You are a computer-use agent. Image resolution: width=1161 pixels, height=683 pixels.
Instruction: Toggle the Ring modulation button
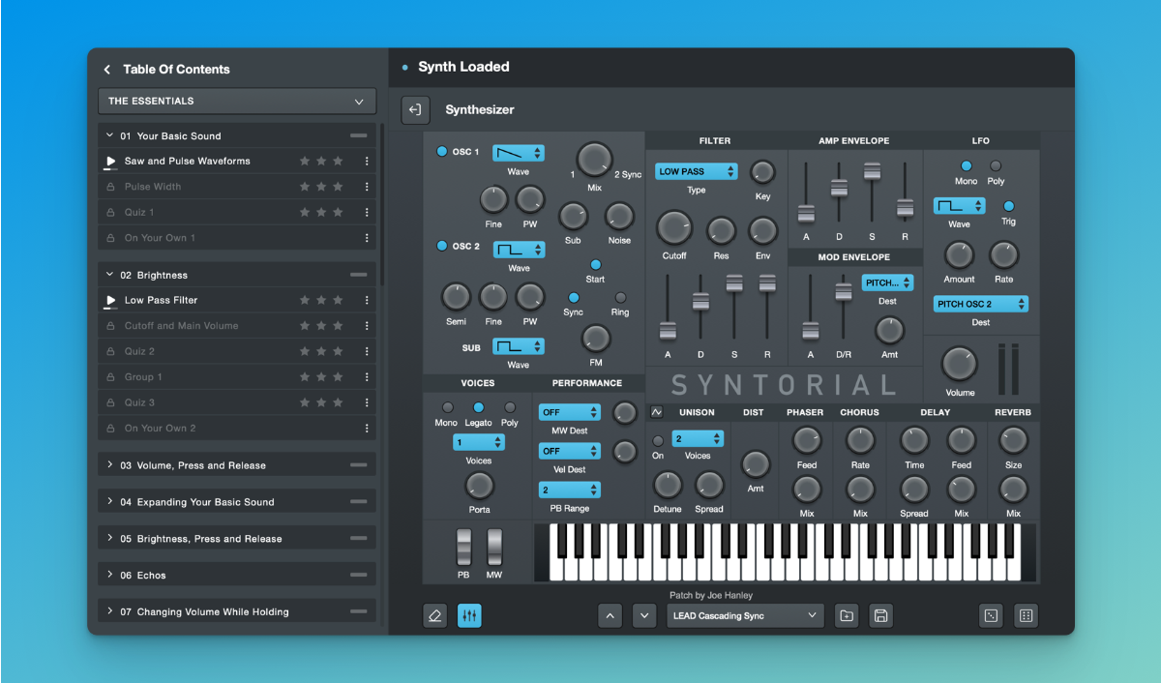pos(620,298)
